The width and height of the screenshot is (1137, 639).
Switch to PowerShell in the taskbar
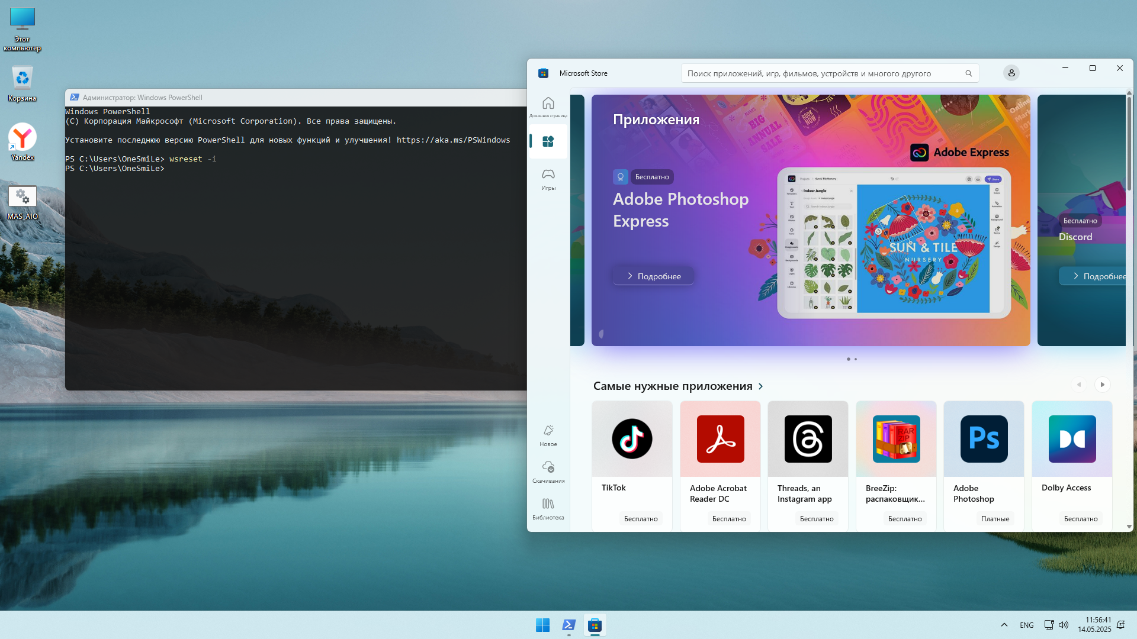pos(568,625)
